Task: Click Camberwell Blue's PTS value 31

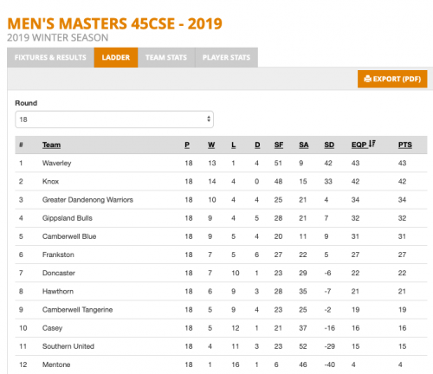Action: click(x=402, y=236)
